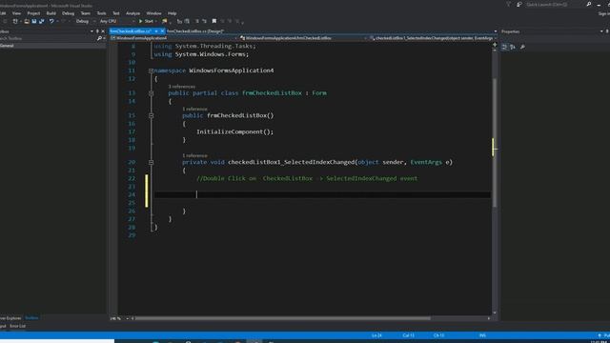Screen dimensions: 610x343
Task: Open a file via the toolbar icon
Action: tap(27, 21)
